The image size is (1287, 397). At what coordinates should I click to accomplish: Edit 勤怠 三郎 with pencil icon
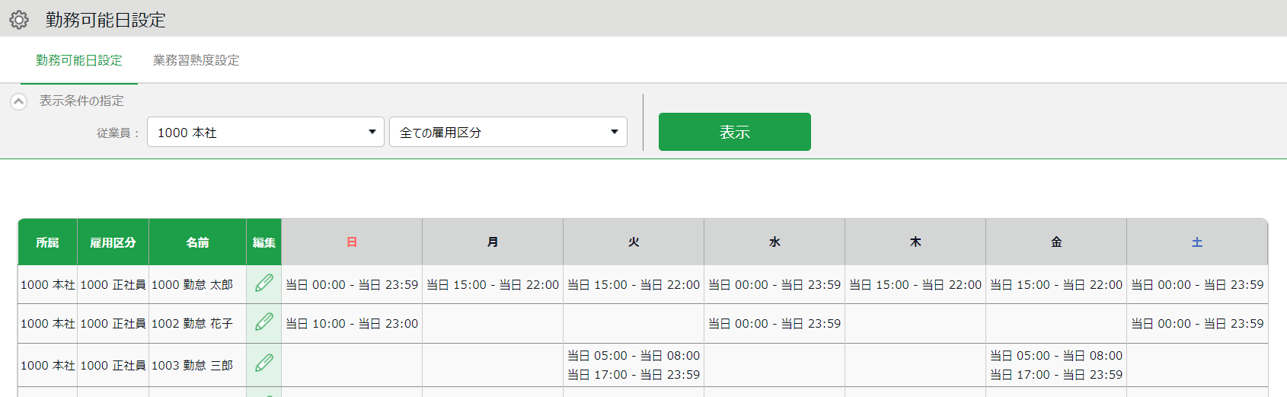pyautogui.click(x=264, y=363)
